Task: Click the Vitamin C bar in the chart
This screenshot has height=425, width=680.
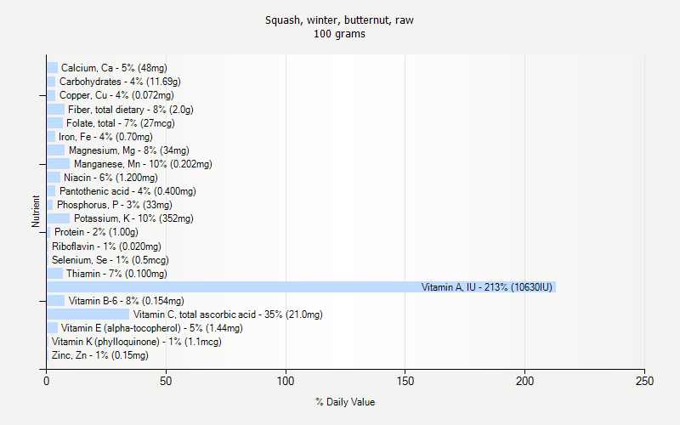Action: click(x=88, y=314)
